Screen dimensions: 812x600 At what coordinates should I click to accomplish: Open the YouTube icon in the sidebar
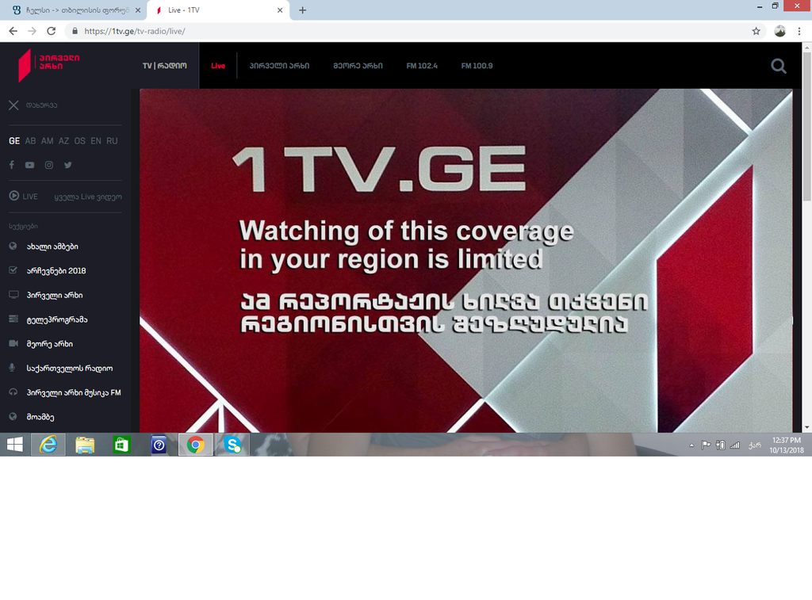click(x=29, y=165)
